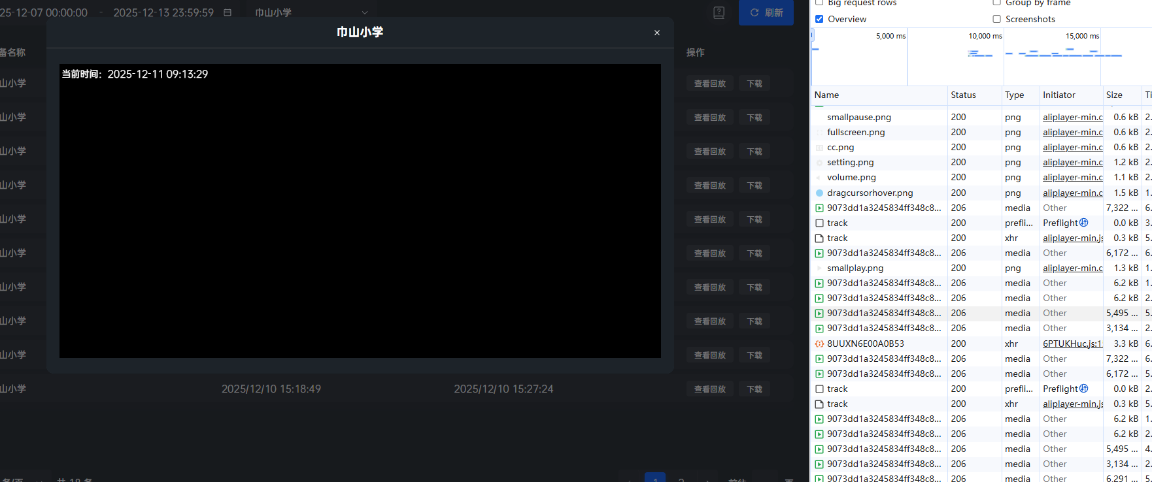
Task: Click the 15,000 ms mark in overview timeline
Action: pos(1082,36)
